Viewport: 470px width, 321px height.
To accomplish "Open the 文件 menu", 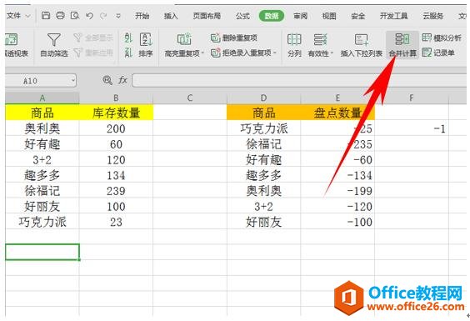I will [13, 15].
